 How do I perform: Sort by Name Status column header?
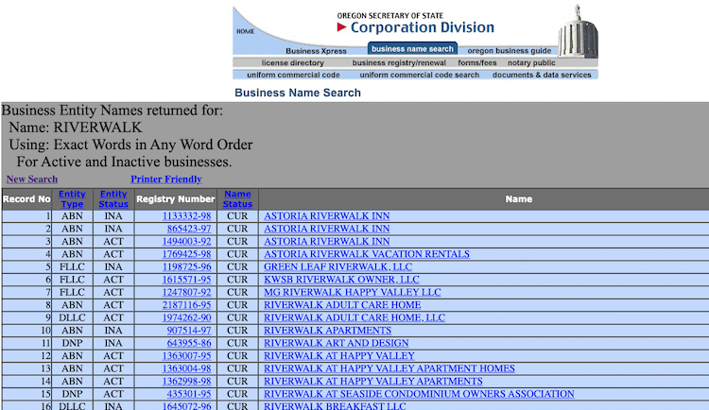237,199
